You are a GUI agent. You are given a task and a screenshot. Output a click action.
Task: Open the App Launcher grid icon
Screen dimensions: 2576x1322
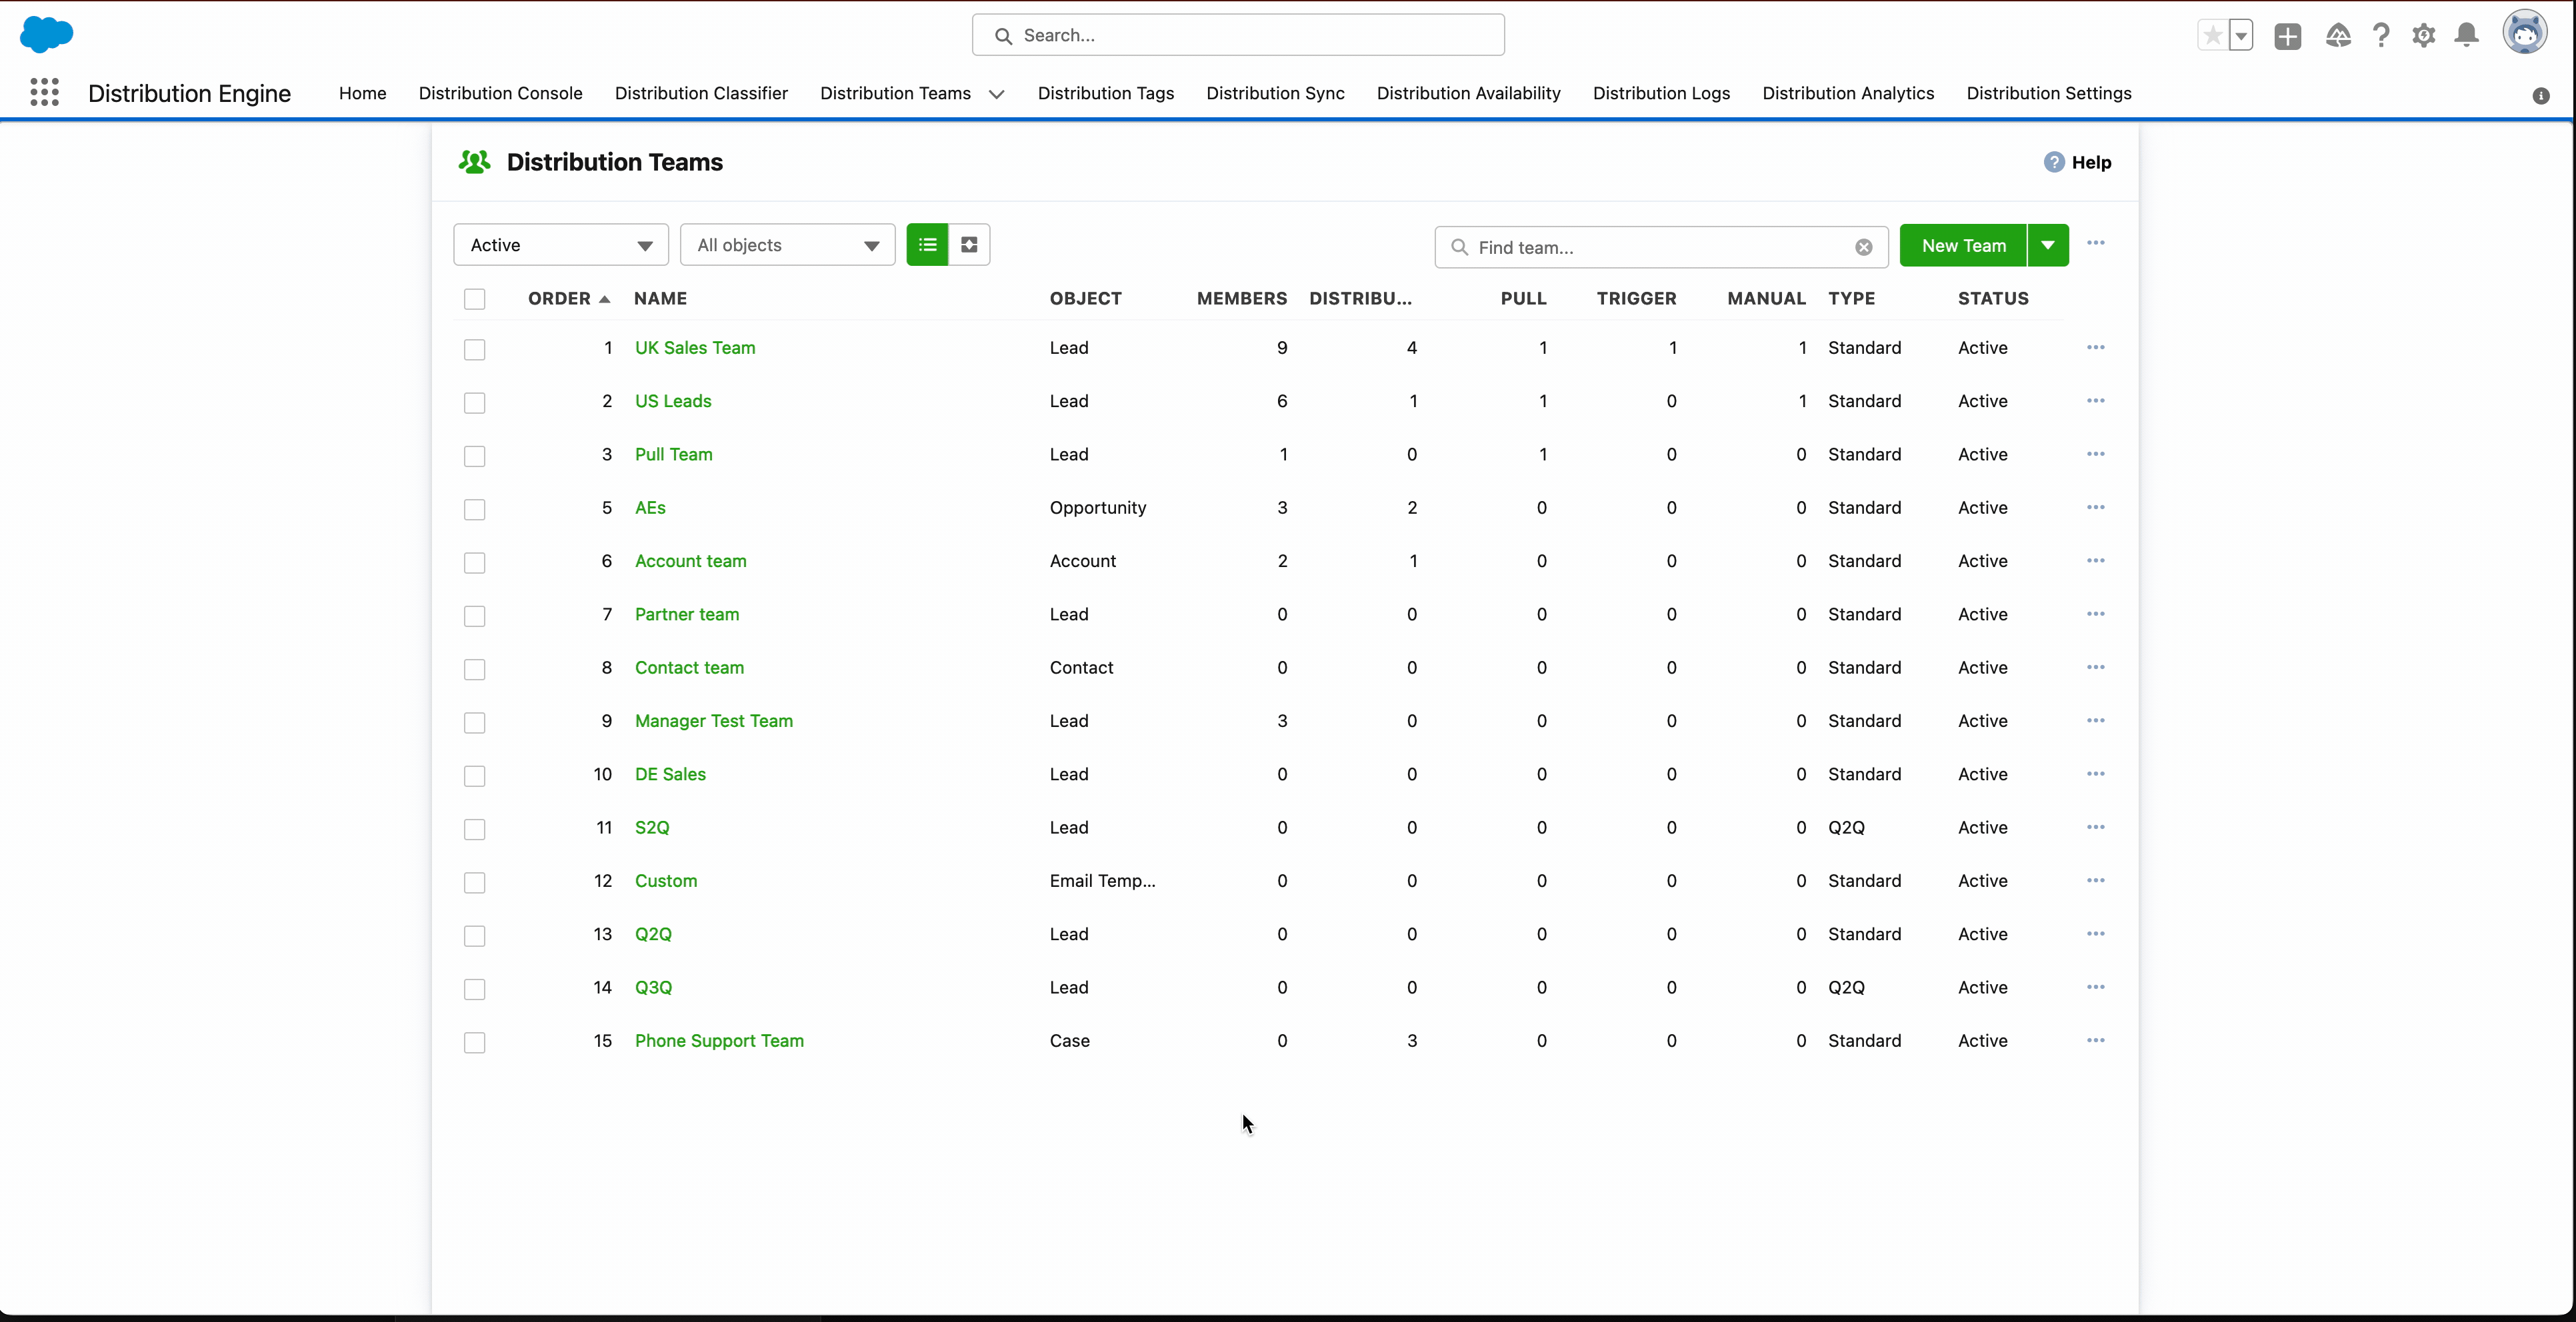pyautogui.click(x=44, y=93)
